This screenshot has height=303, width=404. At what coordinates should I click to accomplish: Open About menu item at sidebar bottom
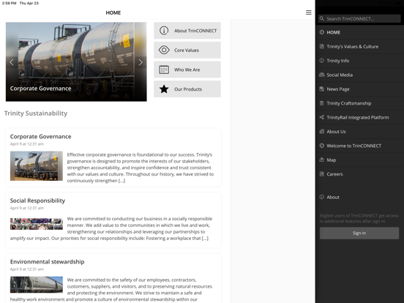pos(359,197)
